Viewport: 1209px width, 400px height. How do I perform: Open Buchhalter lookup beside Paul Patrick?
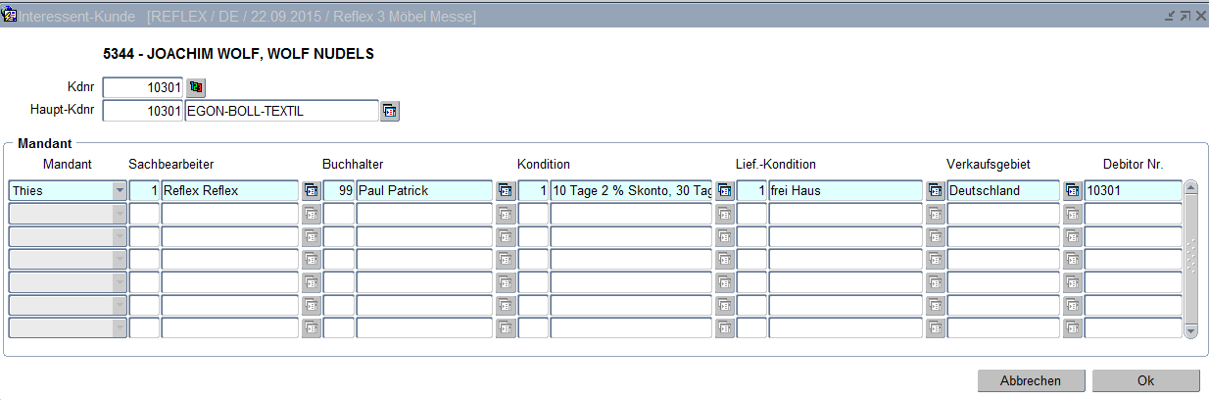pos(506,190)
